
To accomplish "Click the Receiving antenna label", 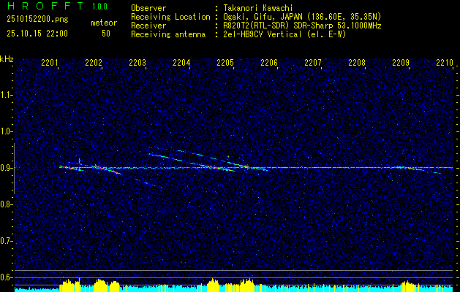I will (x=168, y=34).
